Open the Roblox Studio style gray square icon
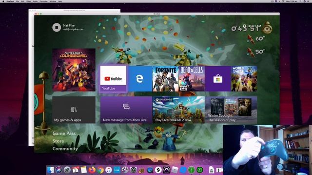 pyautogui.click(x=175, y=170)
